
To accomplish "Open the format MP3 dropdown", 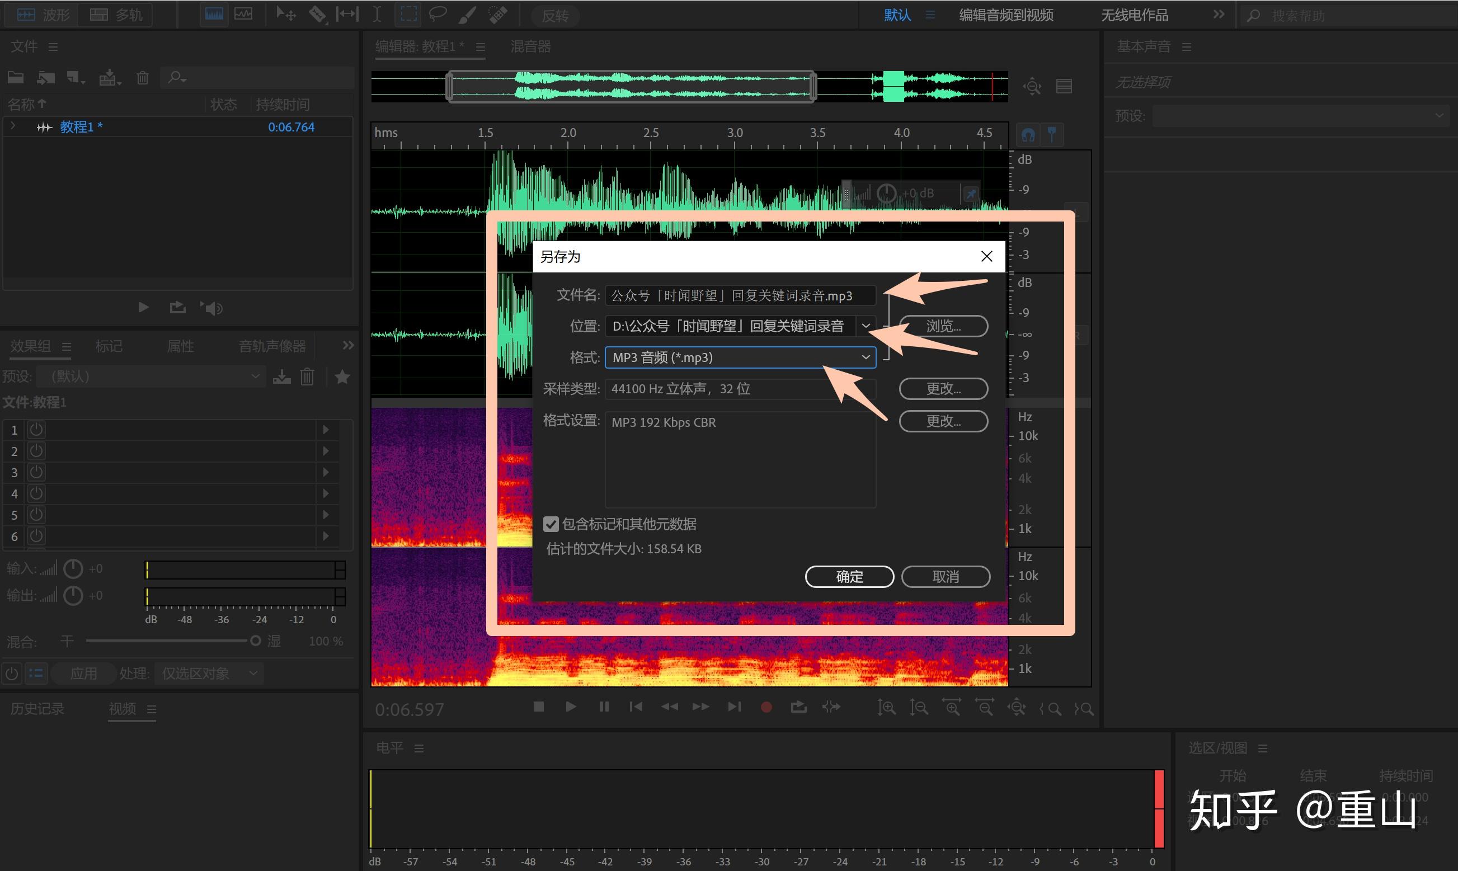I will point(740,357).
